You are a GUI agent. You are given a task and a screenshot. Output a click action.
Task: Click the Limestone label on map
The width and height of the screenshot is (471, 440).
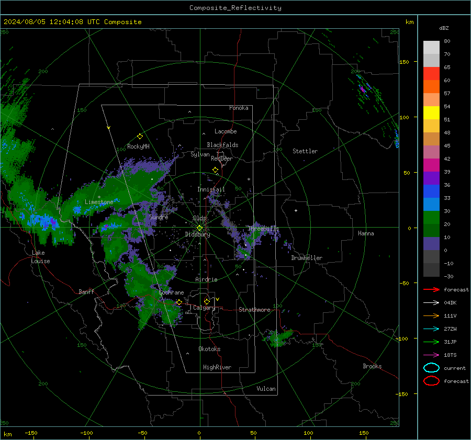pos(99,202)
